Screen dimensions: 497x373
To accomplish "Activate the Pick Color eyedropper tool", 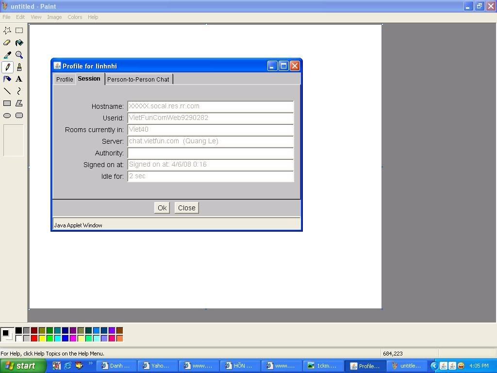I will (7, 55).
